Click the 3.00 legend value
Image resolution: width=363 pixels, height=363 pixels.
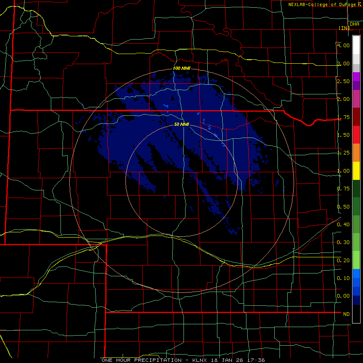pyautogui.click(x=343, y=63)
